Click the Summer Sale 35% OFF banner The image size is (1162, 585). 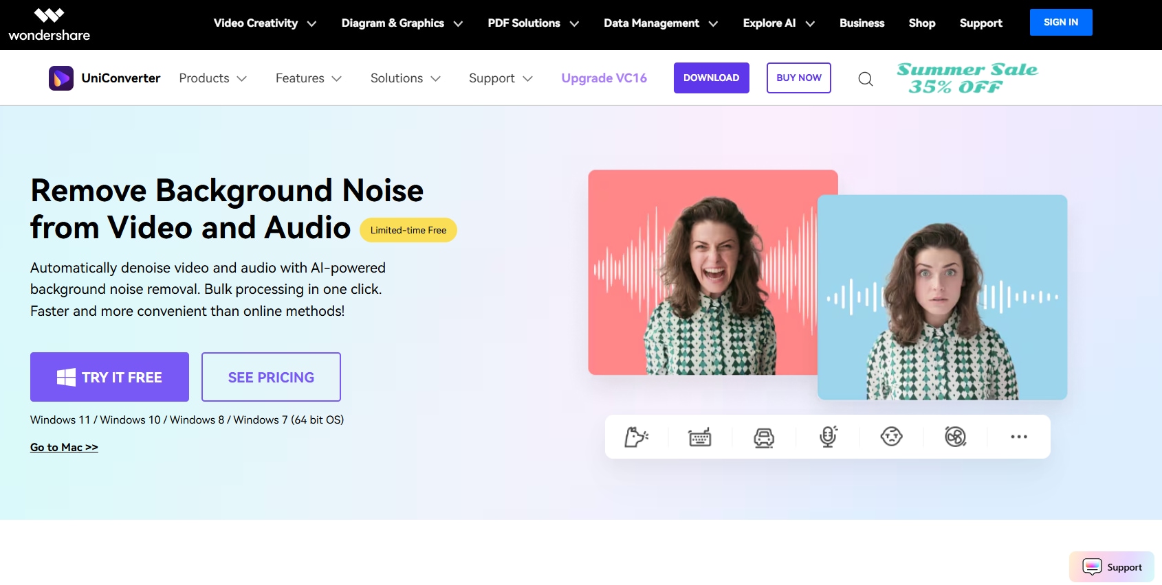click(967, 78)
